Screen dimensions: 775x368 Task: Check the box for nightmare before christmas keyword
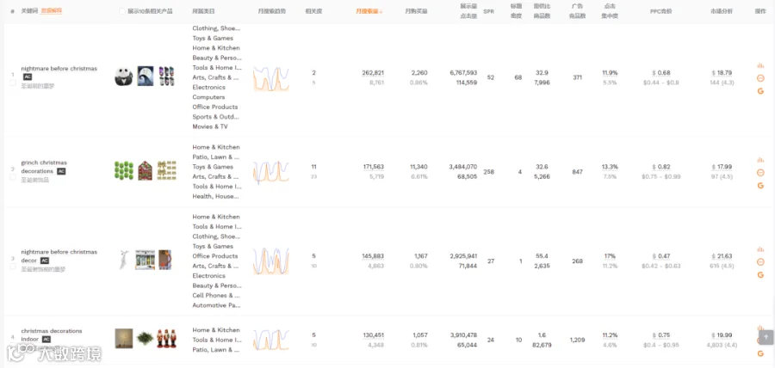[x=13, y=83]
